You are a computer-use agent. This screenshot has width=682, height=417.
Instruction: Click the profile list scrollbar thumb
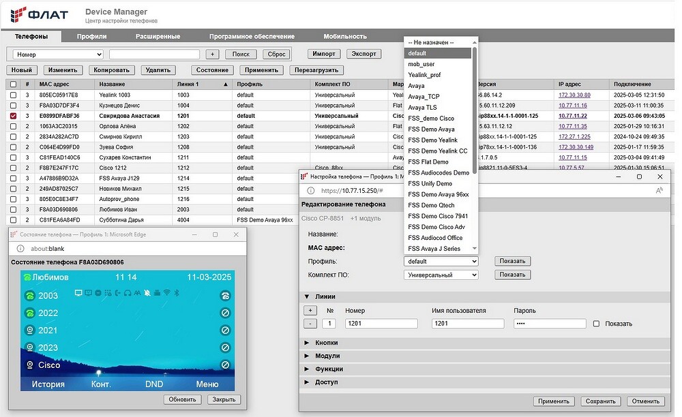coord(475,110)
